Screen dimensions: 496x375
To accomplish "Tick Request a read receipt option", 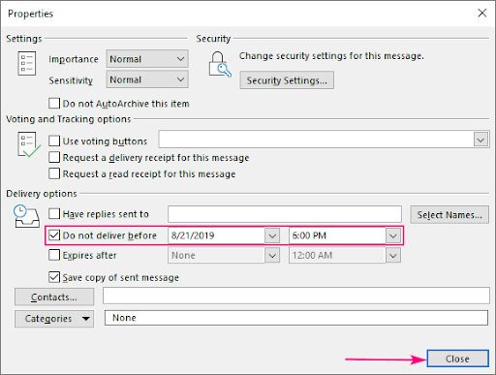I will [x=54, y=173].
